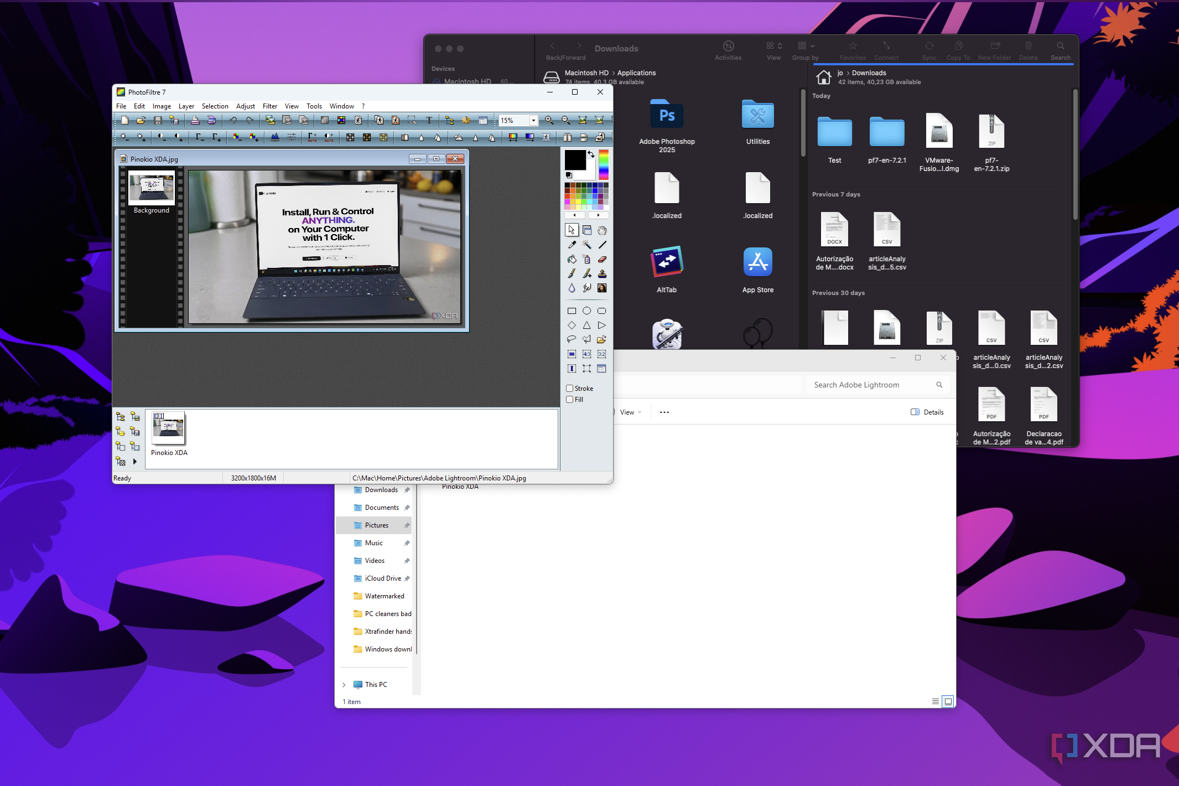Switch File Explorer to details list view
1179x786 pixels.
point(936,701)
